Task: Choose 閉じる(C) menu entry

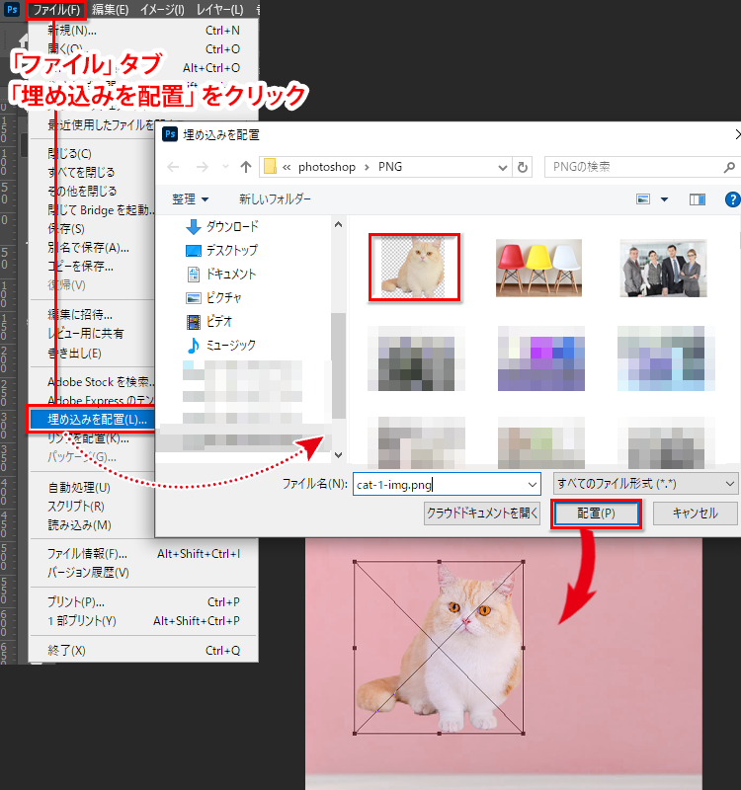Action: click(x=93, y=154)
